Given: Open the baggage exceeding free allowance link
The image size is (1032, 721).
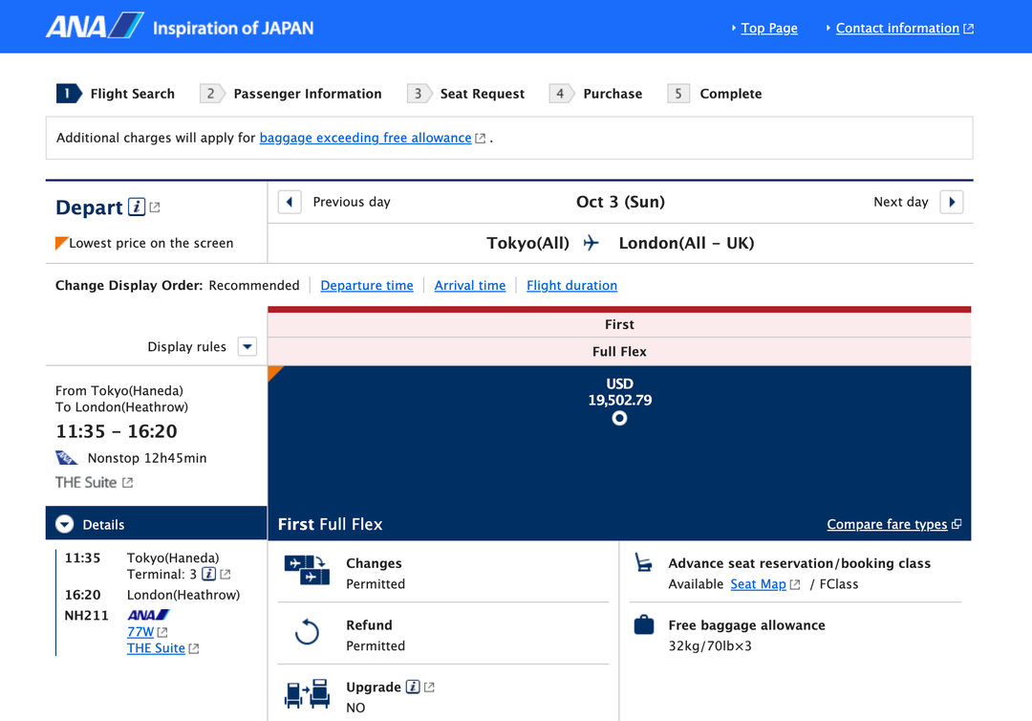Looking at the screenshot, I should pos(365,138).
